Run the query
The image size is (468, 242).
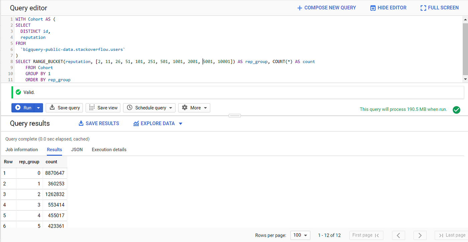(23, 108)
